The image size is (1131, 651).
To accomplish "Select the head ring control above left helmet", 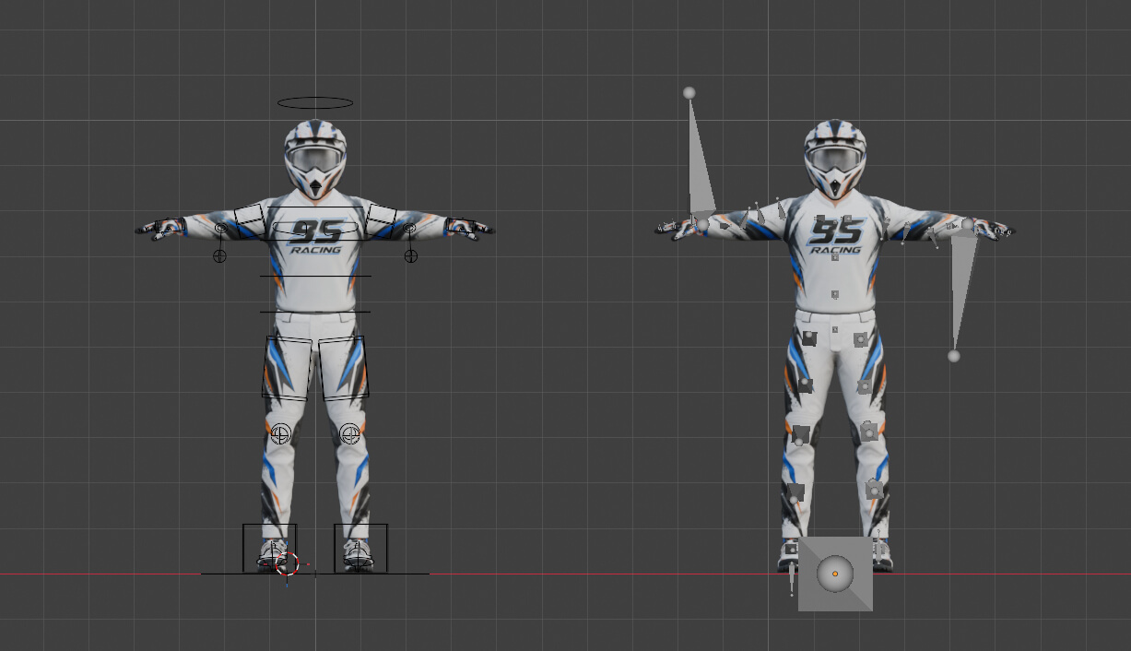I will pos(315,102).
